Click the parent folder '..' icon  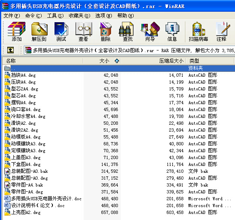[7, 68]
